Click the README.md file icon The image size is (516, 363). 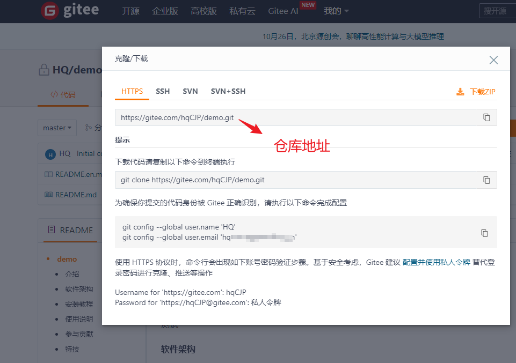(48, 195)
